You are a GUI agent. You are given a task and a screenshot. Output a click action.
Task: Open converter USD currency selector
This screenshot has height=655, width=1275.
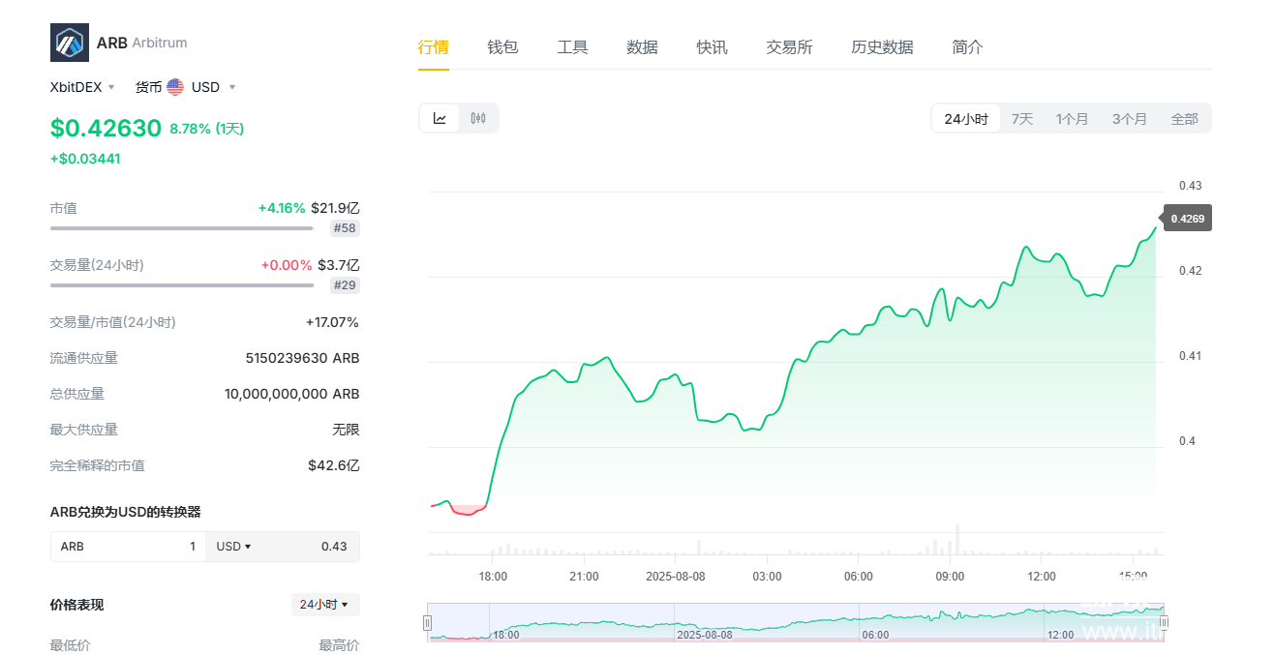click(233, 547)
